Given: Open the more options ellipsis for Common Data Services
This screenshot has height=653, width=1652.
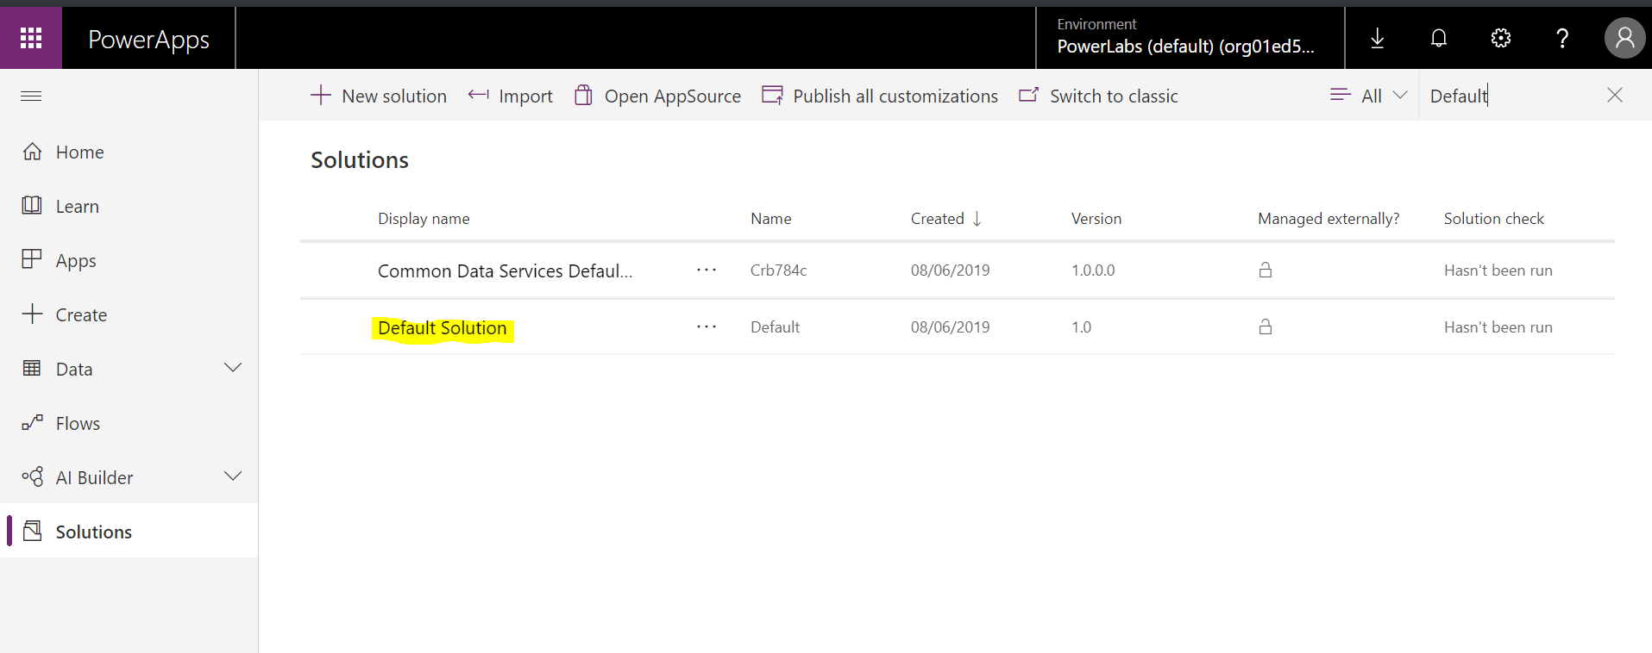Looking at the screenshot, I should (x=707, y=270).
